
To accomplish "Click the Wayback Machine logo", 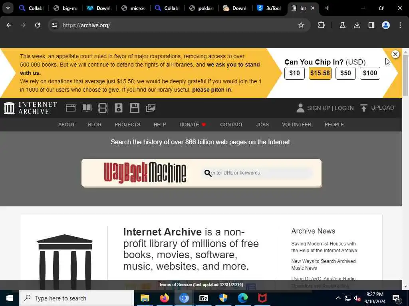I will 145,173.
